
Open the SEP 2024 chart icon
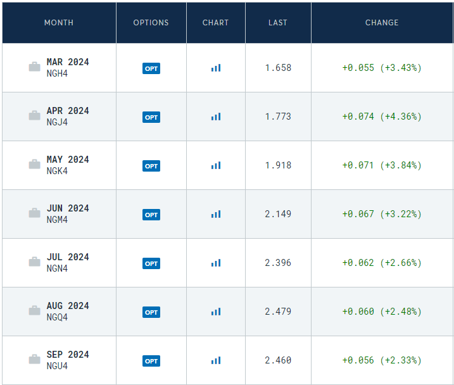click(x=216, y=360)
